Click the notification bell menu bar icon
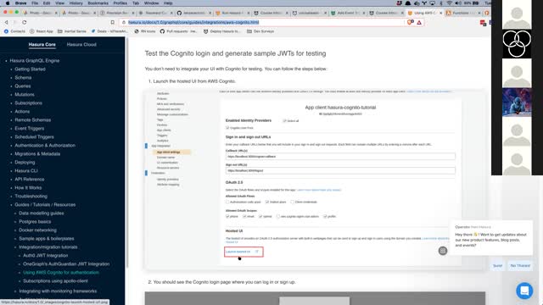 (x=407, y=3)
